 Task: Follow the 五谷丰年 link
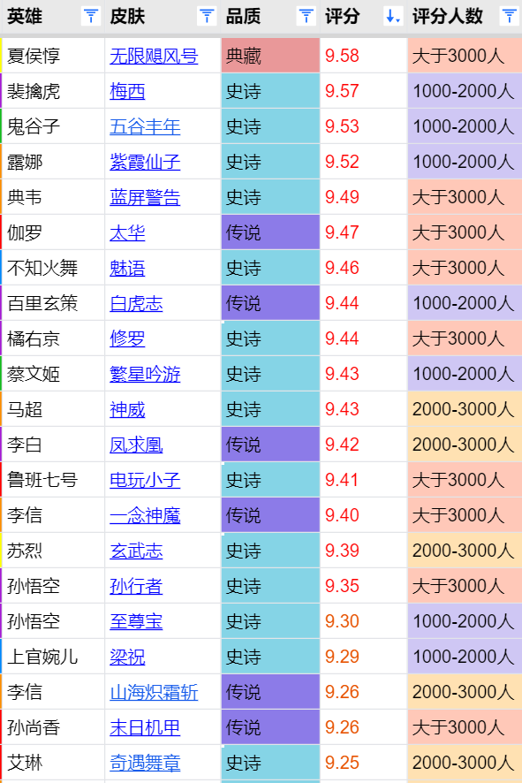coord(145,127)
